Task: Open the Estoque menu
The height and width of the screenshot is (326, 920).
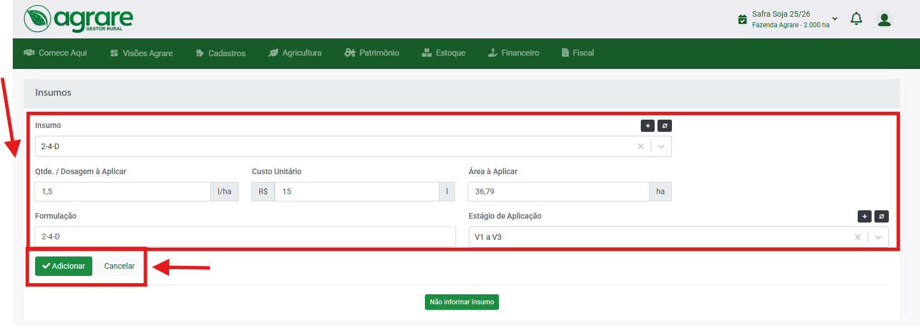Action: pos(443,53)
